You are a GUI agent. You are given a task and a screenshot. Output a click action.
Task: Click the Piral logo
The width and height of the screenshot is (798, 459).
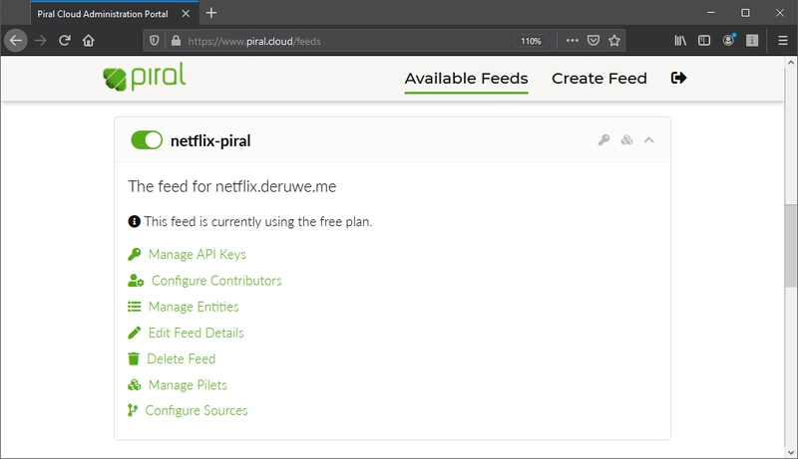pyautogui.click(x=145, y=78)
